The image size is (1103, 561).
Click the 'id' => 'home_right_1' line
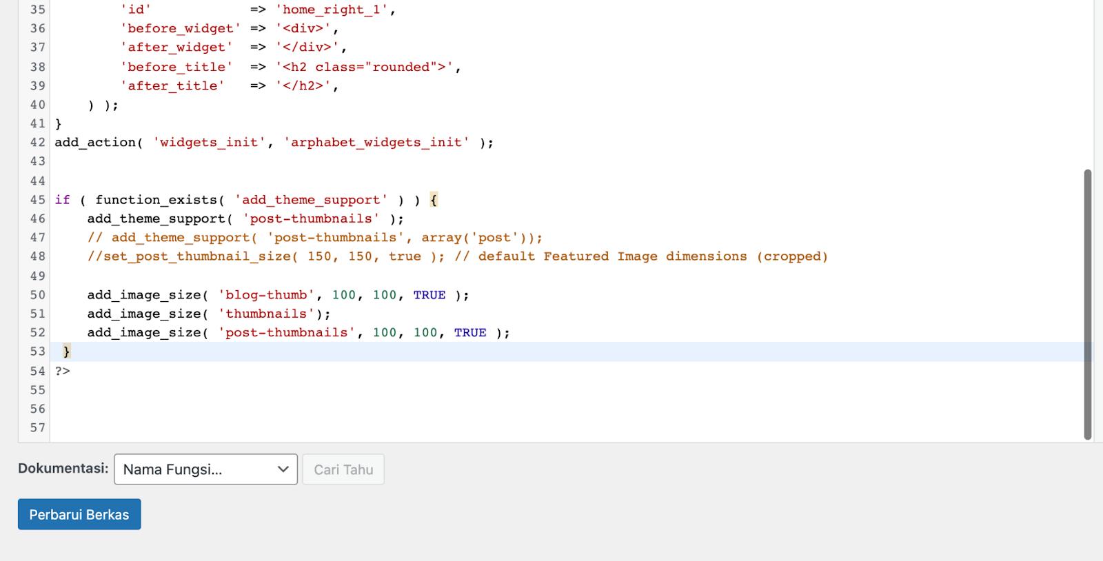(258, 10)
